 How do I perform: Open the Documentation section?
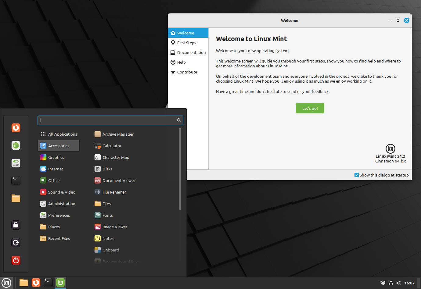[x=191, y=52]
